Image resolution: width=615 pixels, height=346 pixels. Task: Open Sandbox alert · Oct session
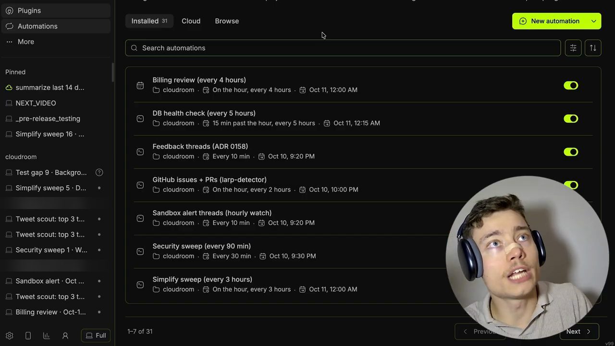tap(56, 281)
